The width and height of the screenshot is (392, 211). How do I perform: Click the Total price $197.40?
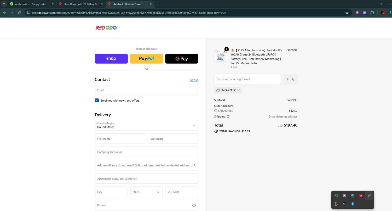(x=291, y=125)
